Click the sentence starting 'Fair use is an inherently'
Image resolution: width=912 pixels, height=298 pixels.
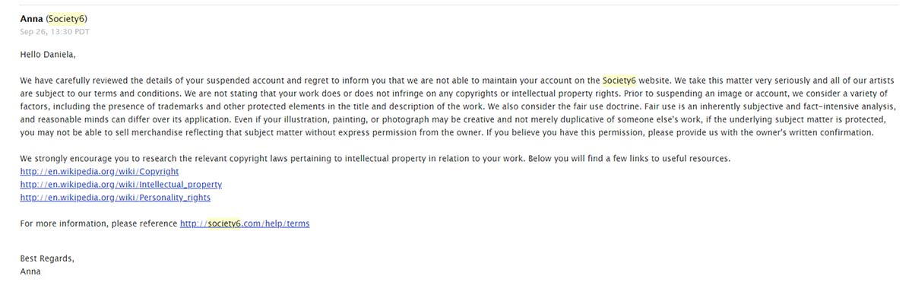tap(456, 113)
